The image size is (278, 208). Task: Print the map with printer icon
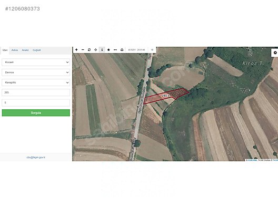[x=122, y=50]
